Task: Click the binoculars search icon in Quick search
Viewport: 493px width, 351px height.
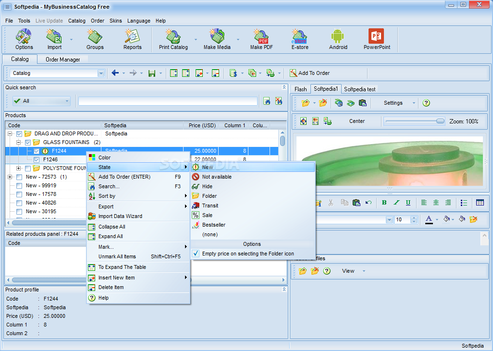Action: pyautogui.click(x=267, y=101)
